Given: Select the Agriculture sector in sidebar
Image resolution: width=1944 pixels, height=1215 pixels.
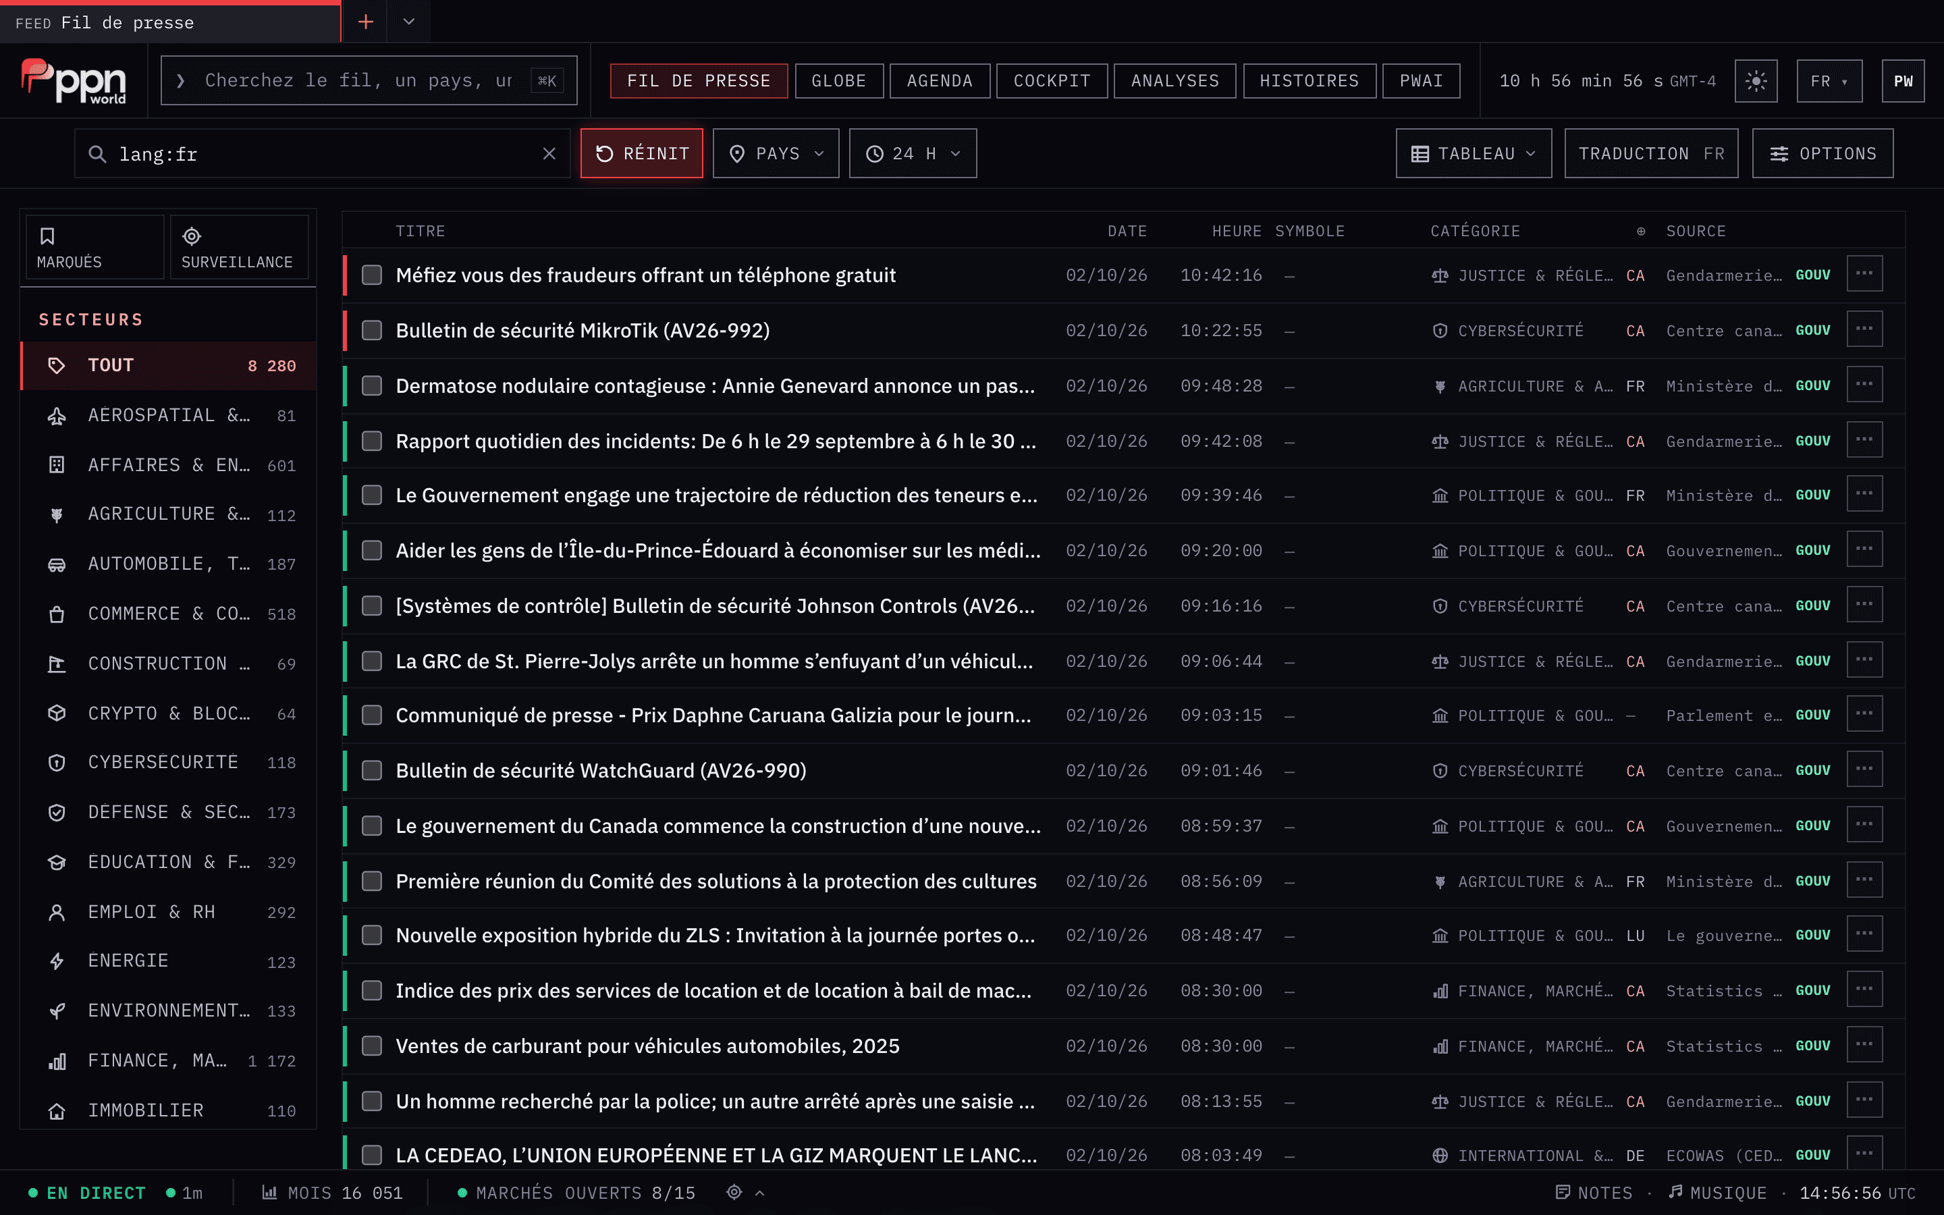Looking at the screenshot, I should pyautogui.click(x=169, y=514).
